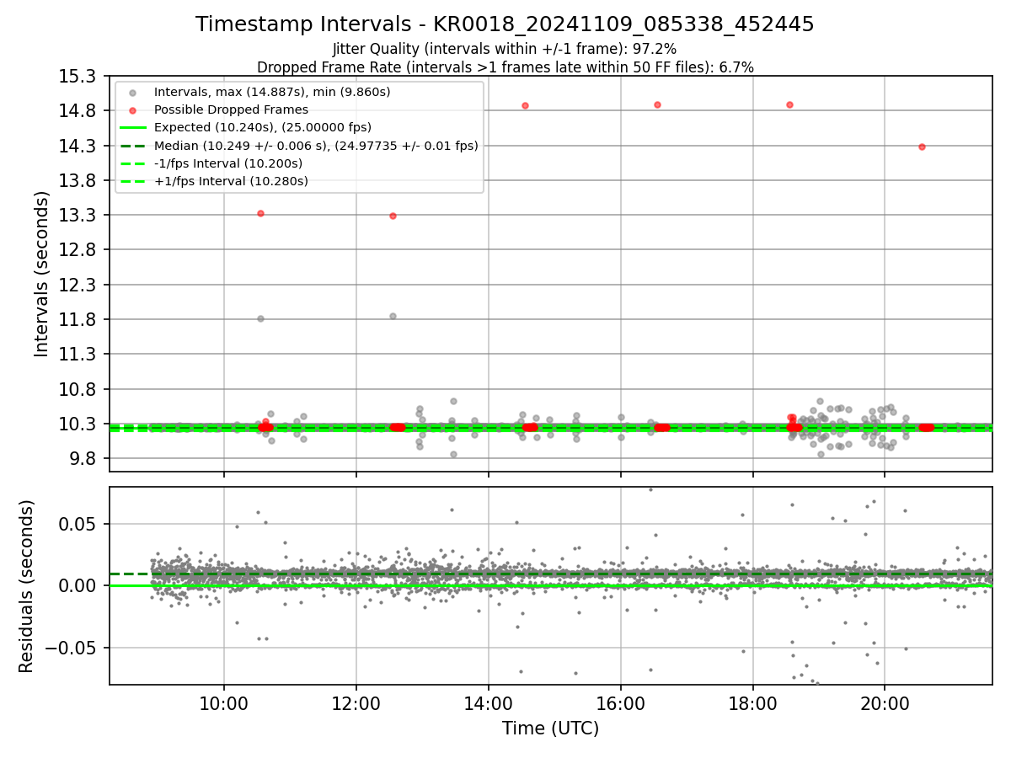Click y-axis tick label '9.8'
This screenshot has width=1011, height=758.
[x=84, y=459]
